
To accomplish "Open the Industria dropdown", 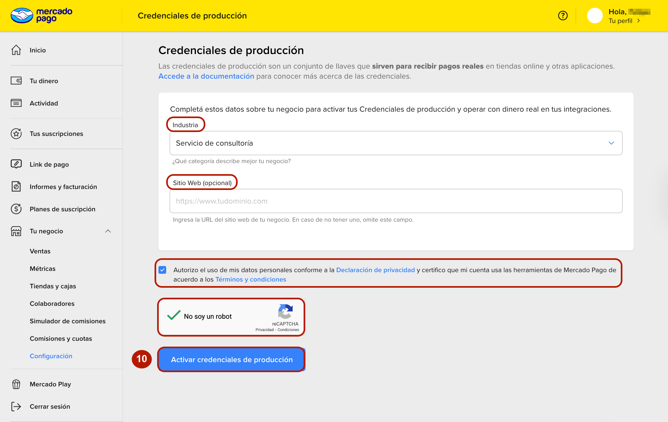I will (395, 143).
